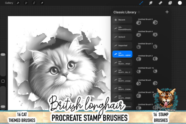
Task: Open the Recent brush set
Action: 122,20
